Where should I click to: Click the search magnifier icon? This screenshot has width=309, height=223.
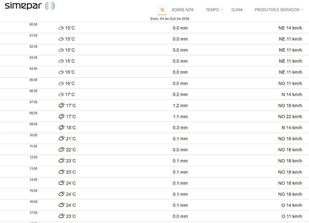tap(162, 10)
